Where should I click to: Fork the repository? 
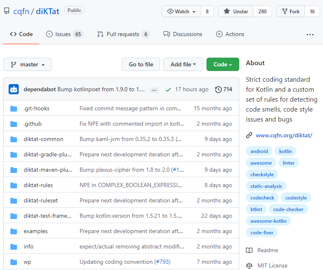pyautogui.click(x=291, y=11)
